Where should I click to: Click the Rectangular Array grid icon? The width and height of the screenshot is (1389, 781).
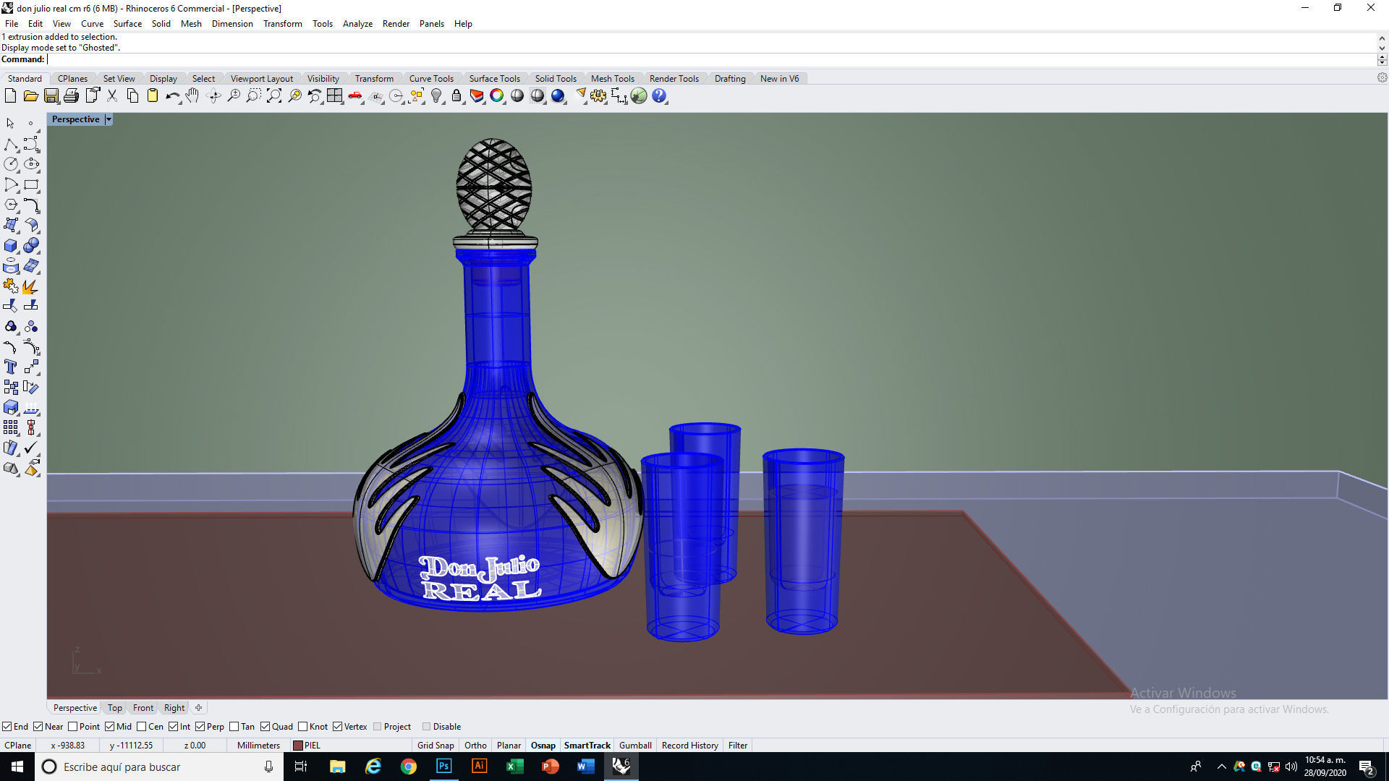[x=11, y=428]
